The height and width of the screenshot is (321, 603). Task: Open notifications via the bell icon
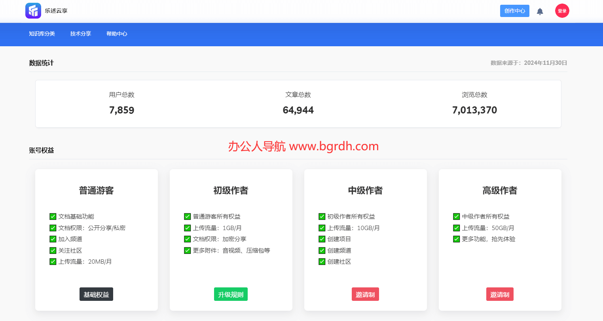pos(540,11)
